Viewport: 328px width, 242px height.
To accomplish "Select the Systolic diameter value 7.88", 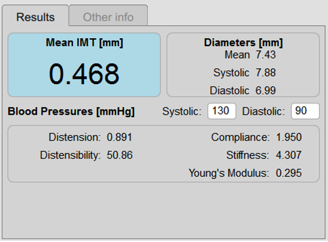I will (x=266, y=73).
